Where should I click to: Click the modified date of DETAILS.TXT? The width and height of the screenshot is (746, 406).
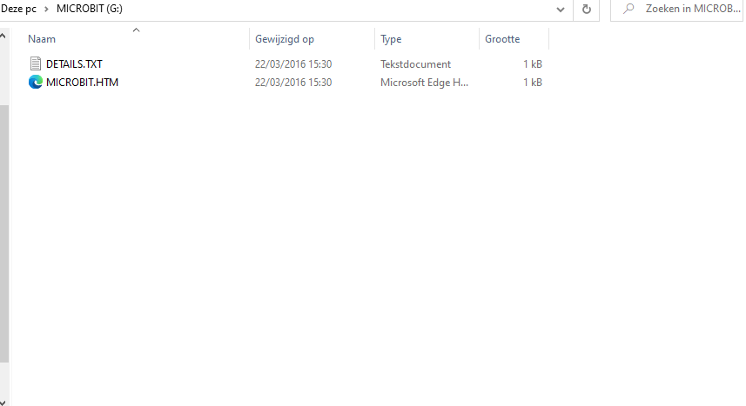293,63
